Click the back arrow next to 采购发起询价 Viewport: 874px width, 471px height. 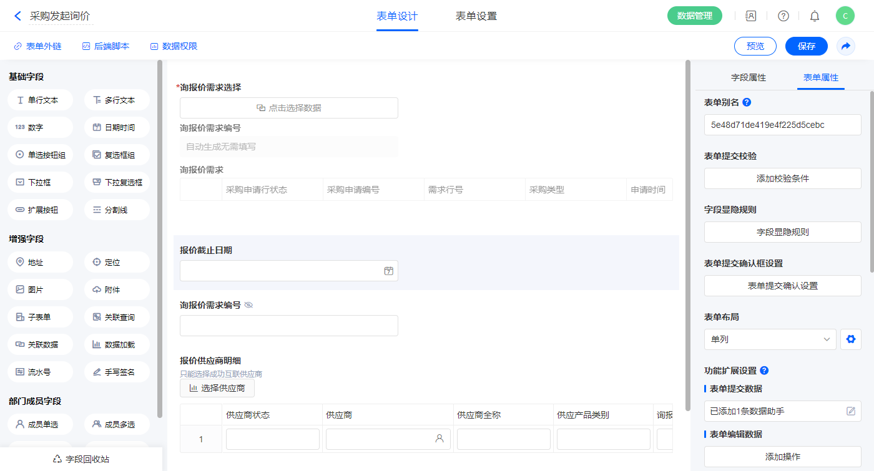pos(17,16)
